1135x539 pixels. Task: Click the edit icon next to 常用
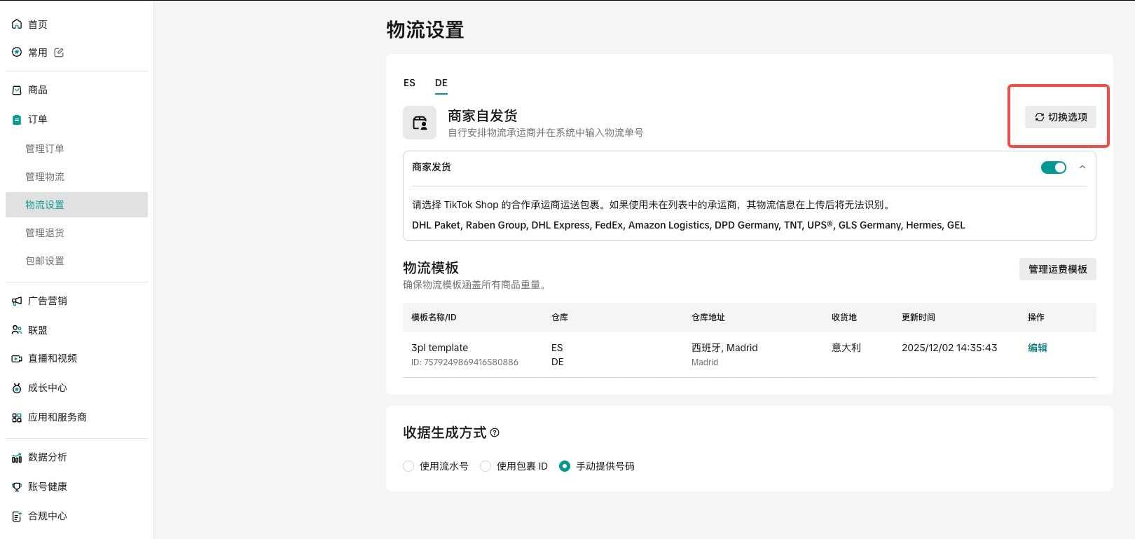(x=59, y=53)
